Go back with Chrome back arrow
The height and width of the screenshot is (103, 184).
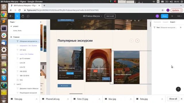point(11,10)
